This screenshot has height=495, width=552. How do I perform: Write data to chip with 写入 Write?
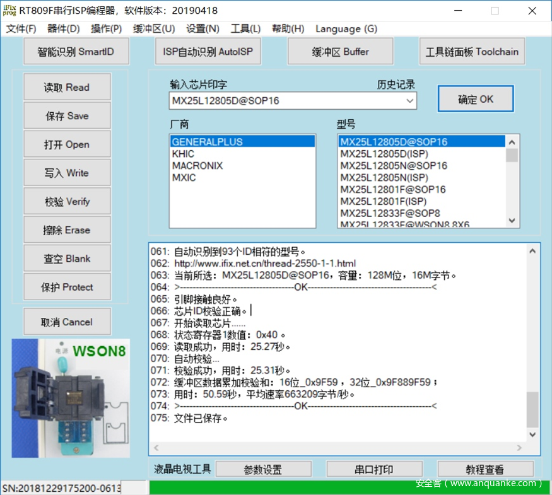pyautogui.click(x=66, y=172)
